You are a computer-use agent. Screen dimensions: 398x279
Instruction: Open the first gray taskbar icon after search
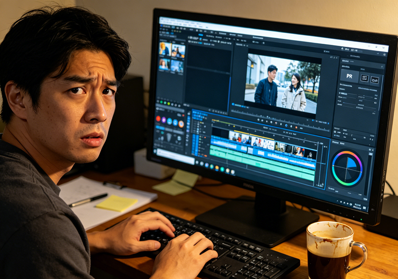point(197,163)
